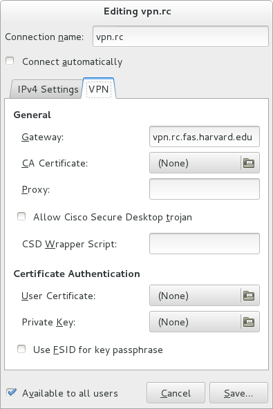
Task: Edit the Connection name field
Action: point(180,36)
